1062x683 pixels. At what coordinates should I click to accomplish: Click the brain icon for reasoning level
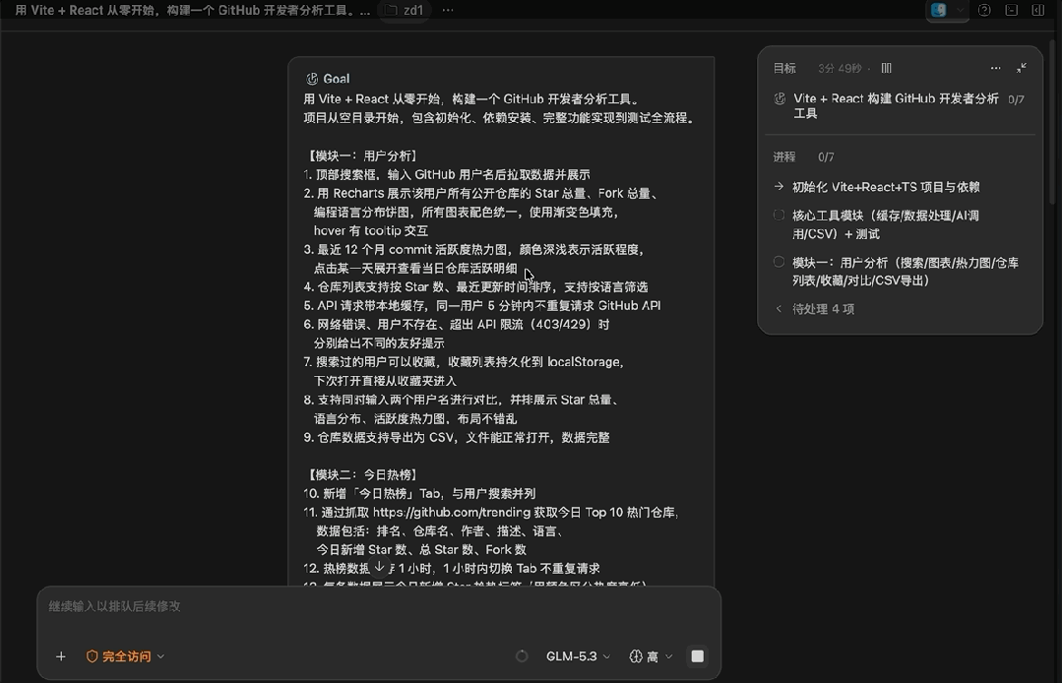coord(635,655)
